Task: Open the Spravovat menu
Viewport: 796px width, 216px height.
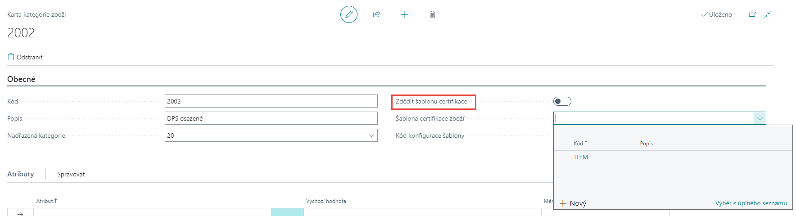Action: pyautogui.click(x=71, y=174)
